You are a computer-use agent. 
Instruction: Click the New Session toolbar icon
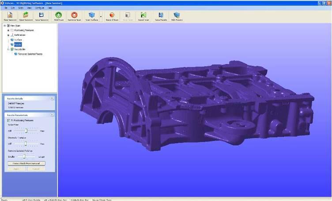click(10, 15)
